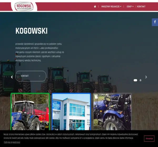Click text 'prowadzi działalność gospodarczą na polskim rynku'
The width and height of the screenshot is (158, 147).
point(39,44)
